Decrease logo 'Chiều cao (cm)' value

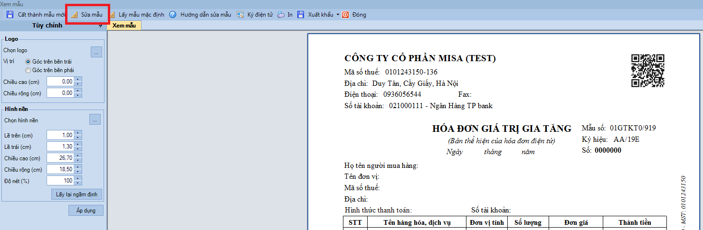click(78, 84)
